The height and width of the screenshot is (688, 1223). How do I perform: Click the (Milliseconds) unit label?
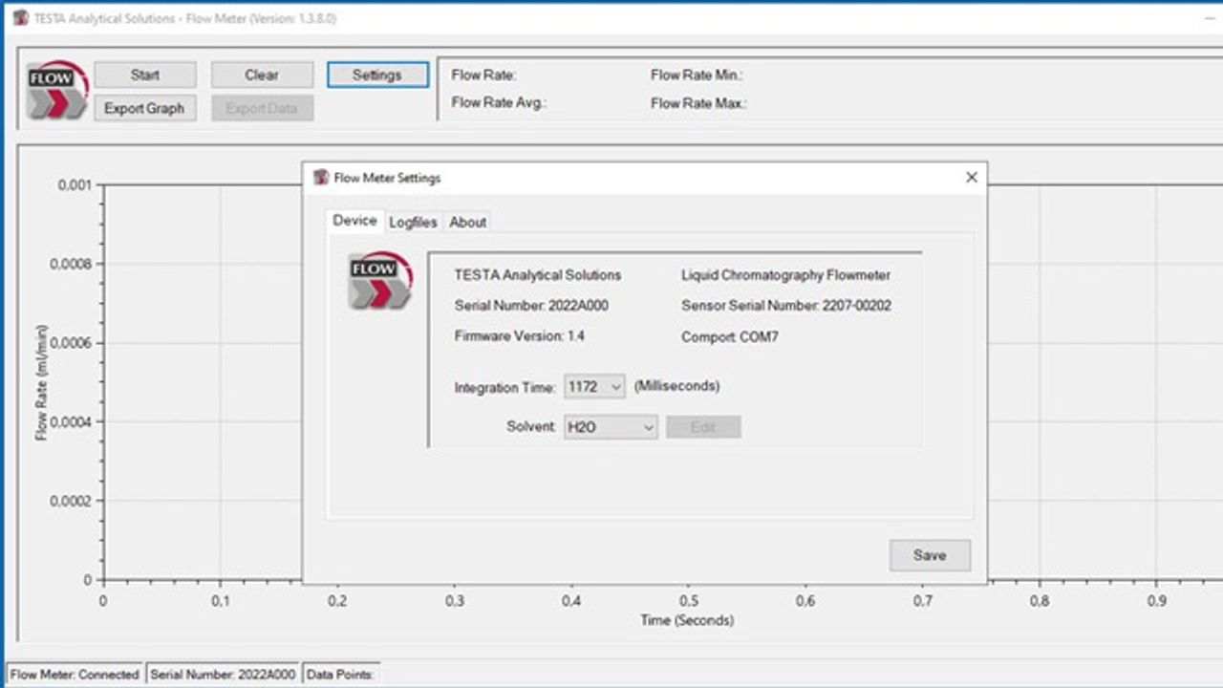[677, 386]
